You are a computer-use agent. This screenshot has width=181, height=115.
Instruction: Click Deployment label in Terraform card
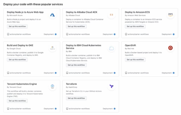(x=107, y=109)
